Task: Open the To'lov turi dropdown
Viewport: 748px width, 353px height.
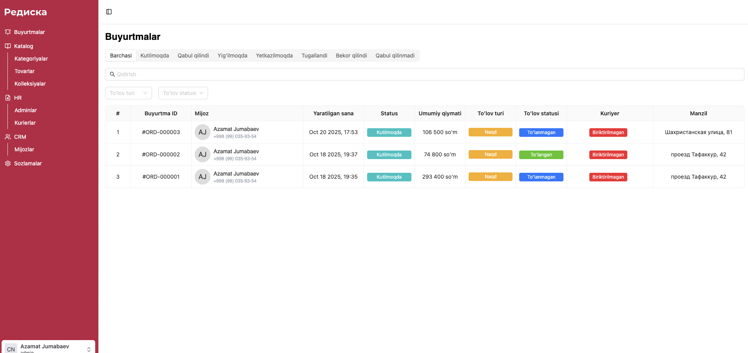Action: pos(128,93)
